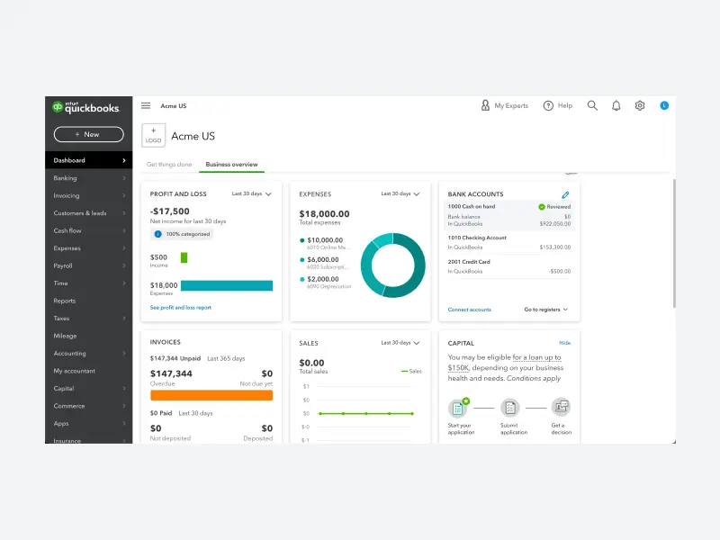Open the notifications bell

pos(616,105)
